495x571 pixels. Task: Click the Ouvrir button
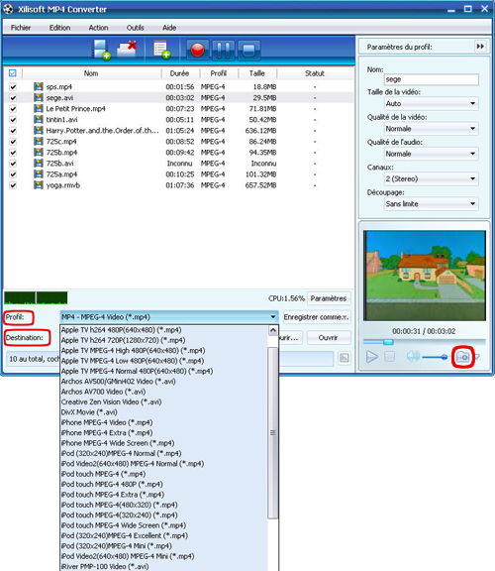(329, 338)
